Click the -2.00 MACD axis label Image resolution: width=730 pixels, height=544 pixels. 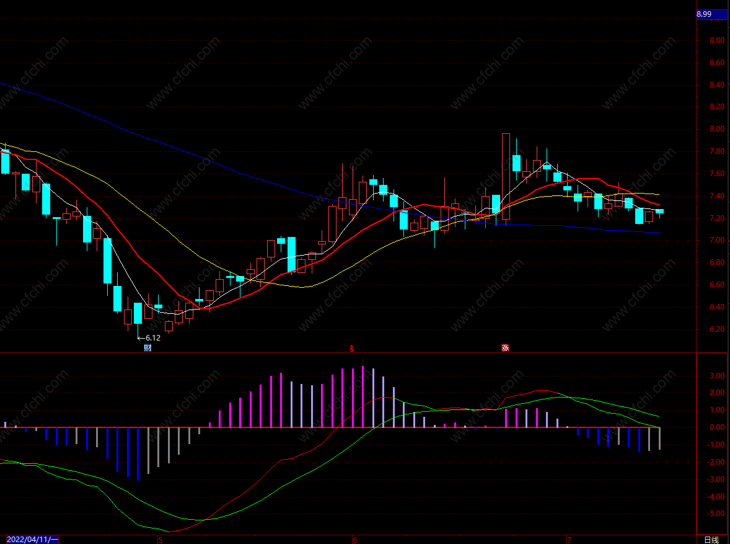point(716,462)
